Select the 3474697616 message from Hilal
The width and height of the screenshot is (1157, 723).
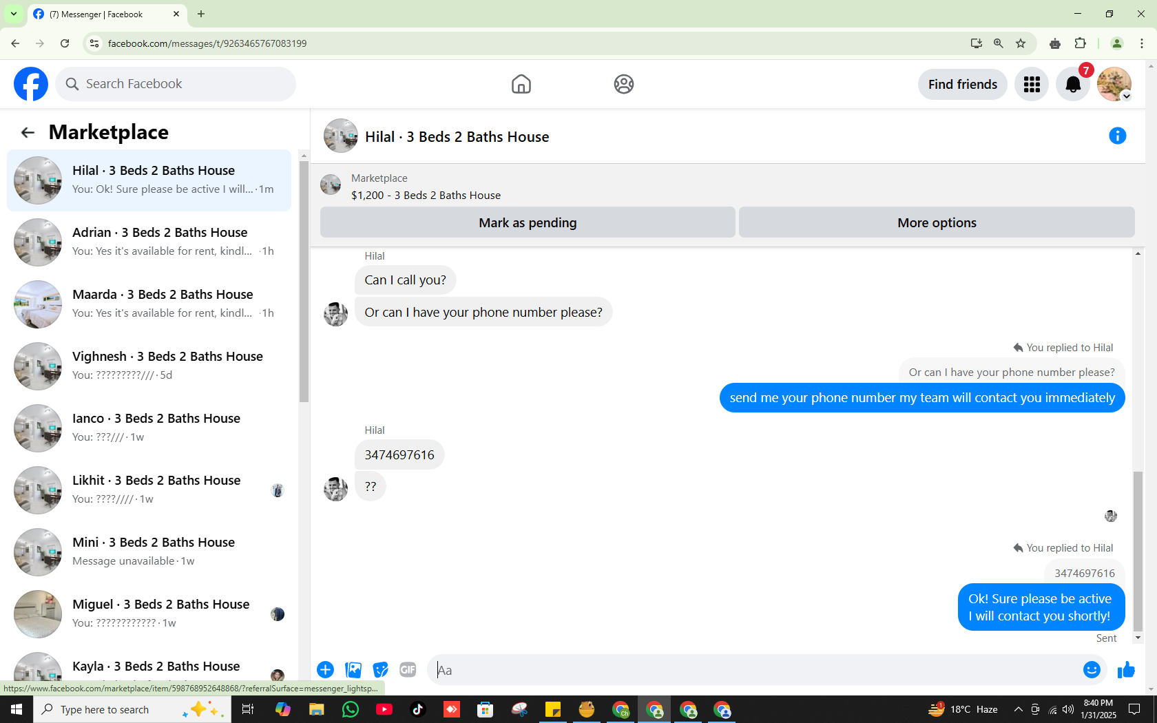point(399,454)
